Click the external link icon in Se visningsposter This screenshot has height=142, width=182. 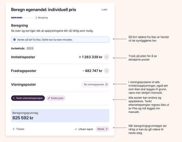106,85
